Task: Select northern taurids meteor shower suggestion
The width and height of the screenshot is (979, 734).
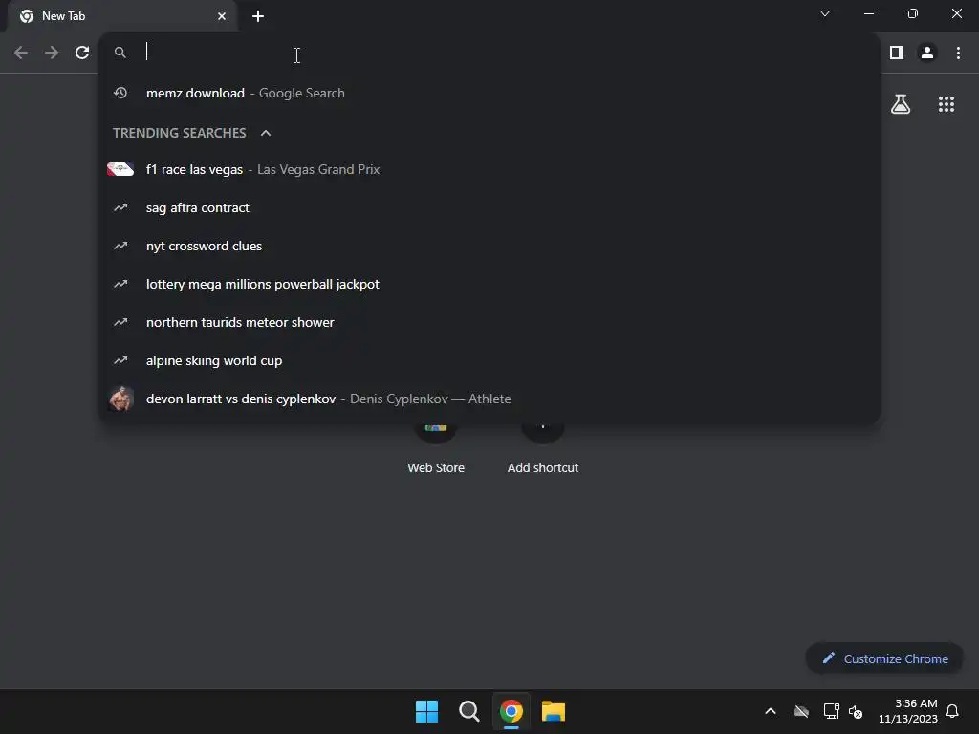Action: pos(490,322)
